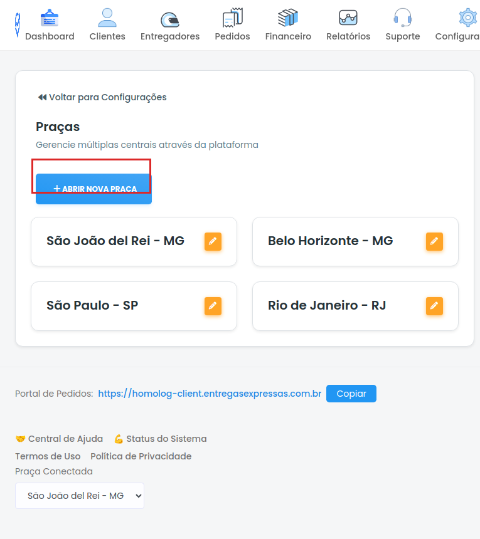Open the Entregadores helmet icon
This screenshot has width=480, height=539.
(x=170, y=19)
